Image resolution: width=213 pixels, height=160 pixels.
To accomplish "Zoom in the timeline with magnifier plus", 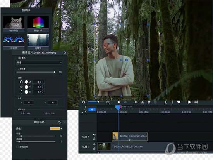I will (x=108, y=102).
